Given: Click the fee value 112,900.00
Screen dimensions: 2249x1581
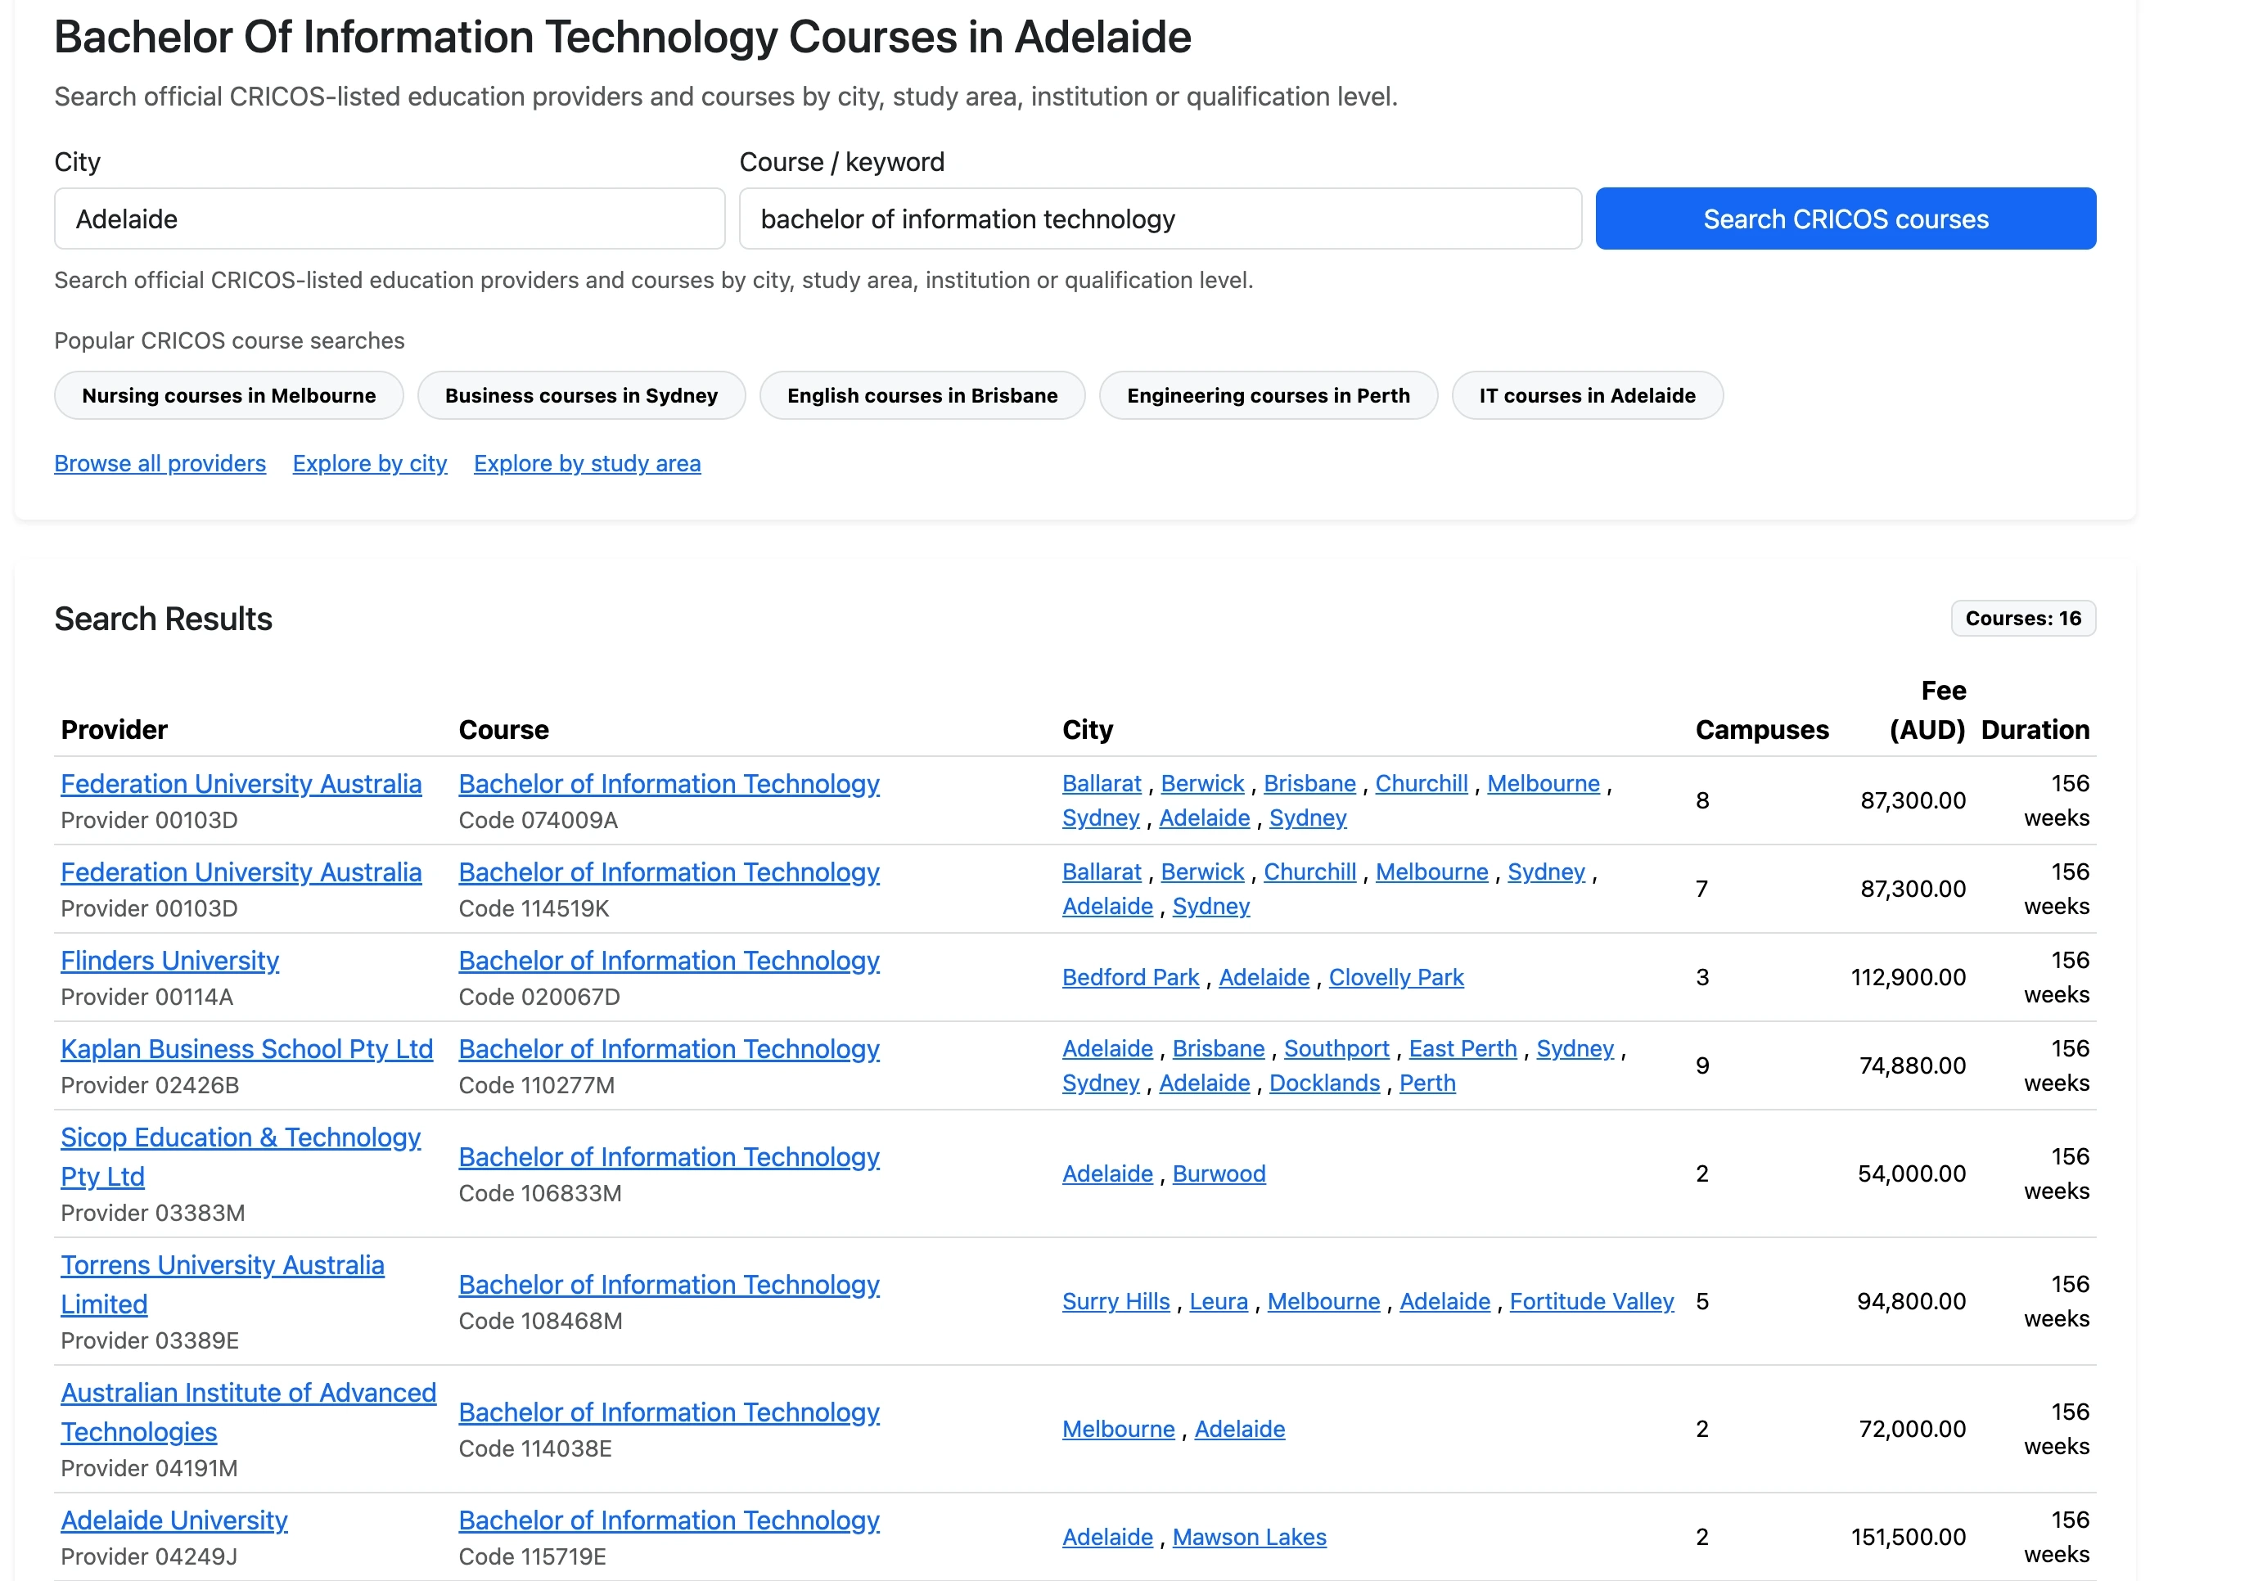Looking at the screenshot, I should (1908, 978).
